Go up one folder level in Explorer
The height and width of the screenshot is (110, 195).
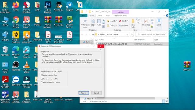tap(93, 35)
